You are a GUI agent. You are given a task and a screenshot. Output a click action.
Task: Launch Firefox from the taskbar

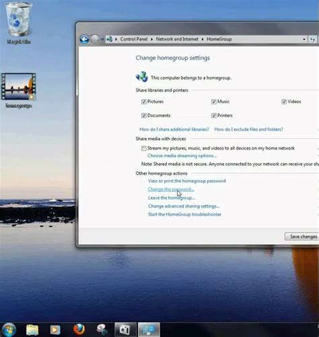[79, 330]
